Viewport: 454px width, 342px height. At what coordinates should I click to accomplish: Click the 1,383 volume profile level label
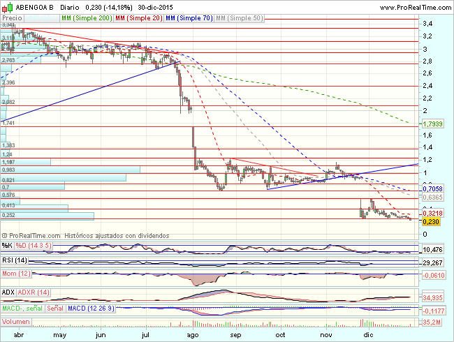pos(8,145)
